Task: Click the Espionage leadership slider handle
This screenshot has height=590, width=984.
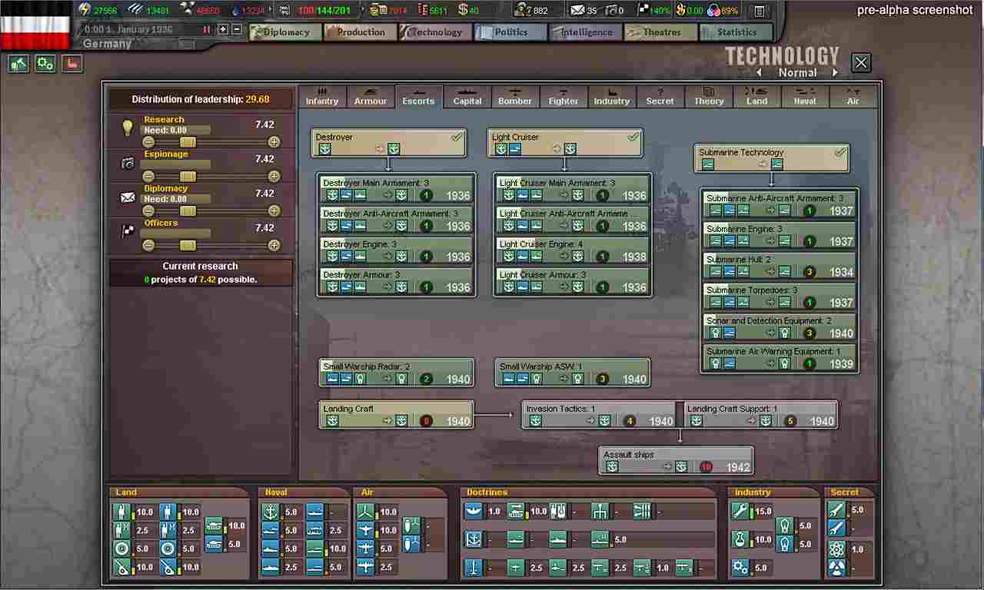Action: [x=188, y=177]
